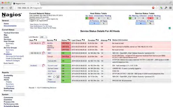Open context help question mark icon
This screenshot has width=173, height=107.
click(169, 28)
